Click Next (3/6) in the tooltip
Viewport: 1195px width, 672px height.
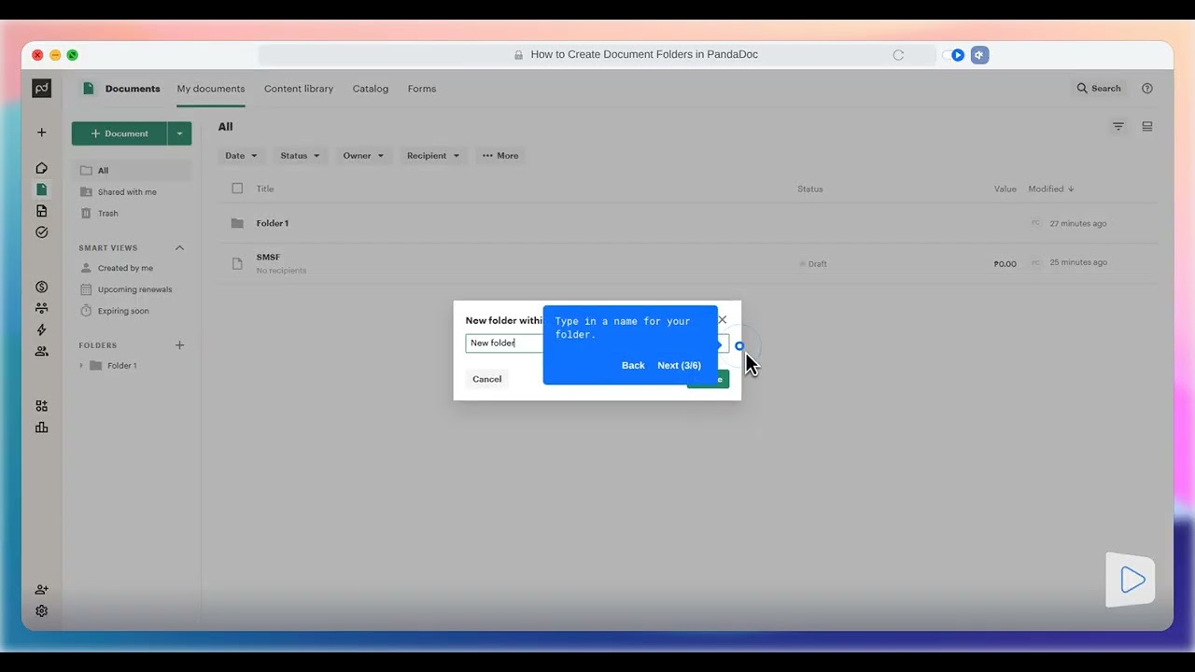679,366
